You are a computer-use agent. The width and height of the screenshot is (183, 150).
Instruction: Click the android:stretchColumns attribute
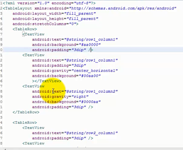click(40, 24)
